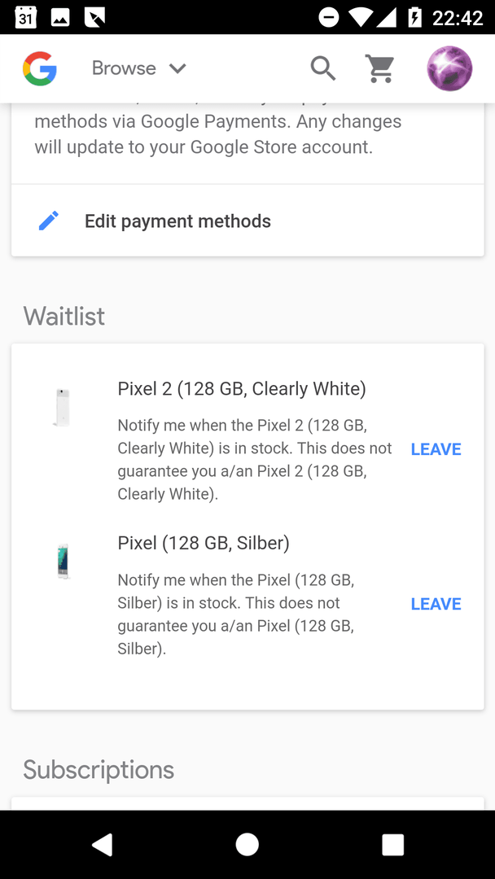Open the Browse menu
The width and height of the screenshot is (495, 879).
click(138, 68)
